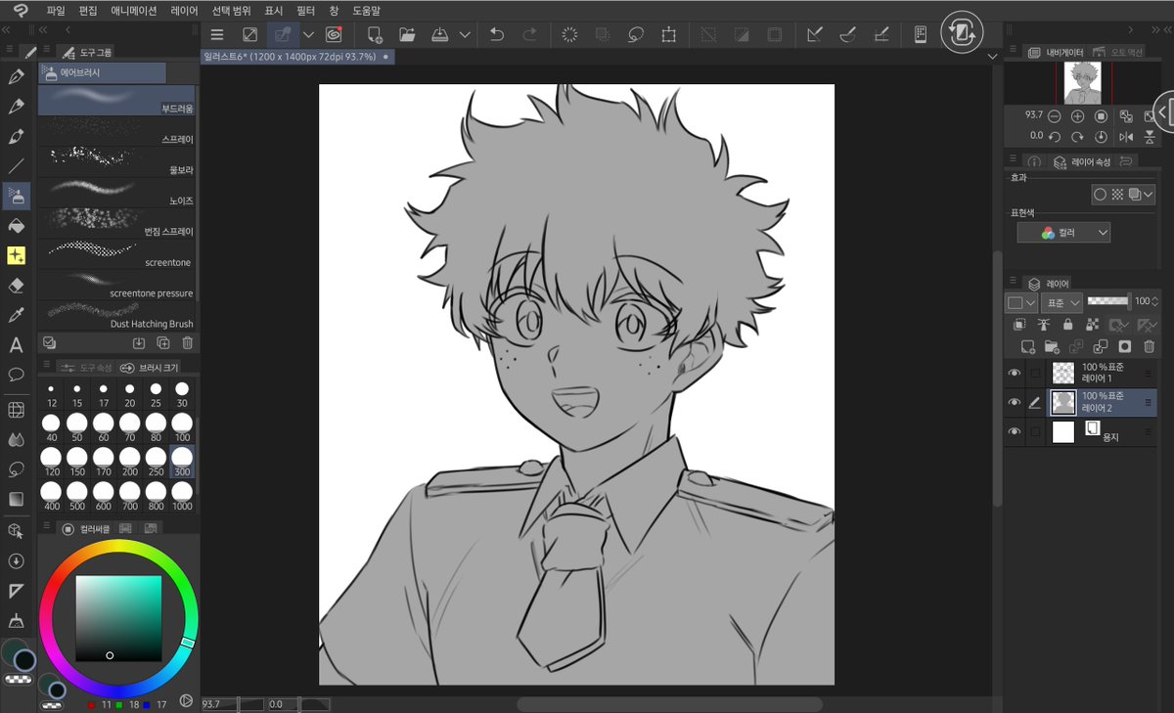Click the Open file folder icon
This screenshot has width=1174, height=713.
(x=407, y=34)
